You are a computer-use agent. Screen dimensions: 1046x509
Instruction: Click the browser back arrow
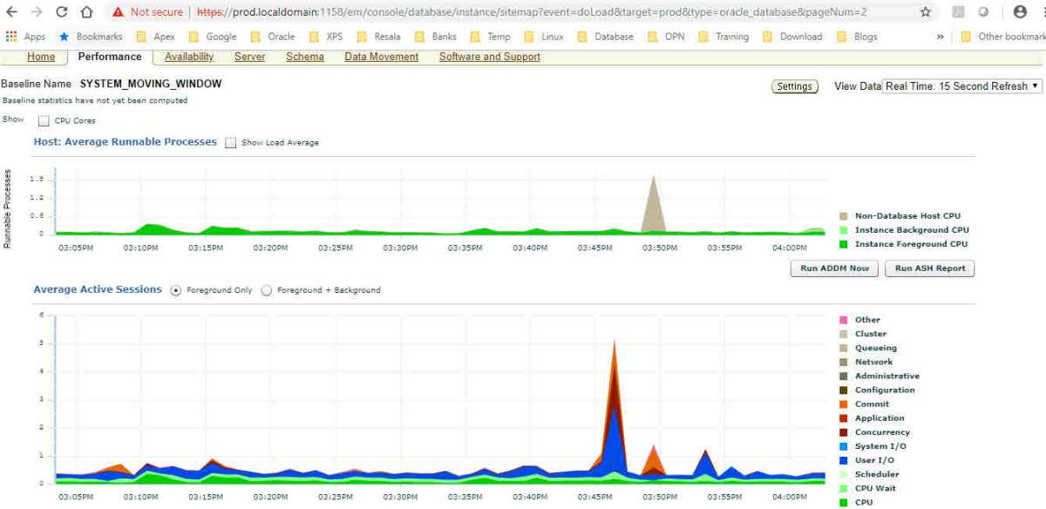click(12, 12)
